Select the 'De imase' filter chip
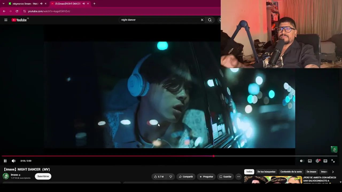 pyautogui.click(x=311, y=172)
